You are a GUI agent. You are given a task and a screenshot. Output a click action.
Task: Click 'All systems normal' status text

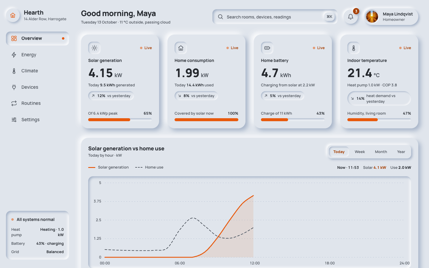point(35,219)
